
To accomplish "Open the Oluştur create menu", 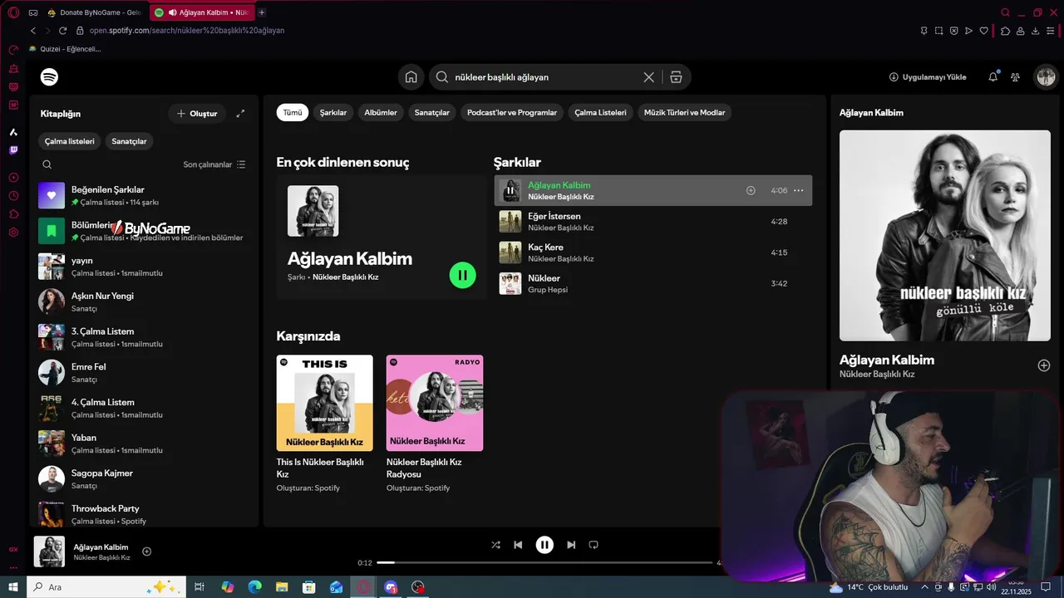I will pyautogui.click(x=197, y=114).
